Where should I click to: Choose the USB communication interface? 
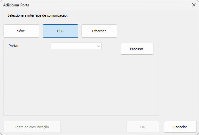[x=60, y=31]
